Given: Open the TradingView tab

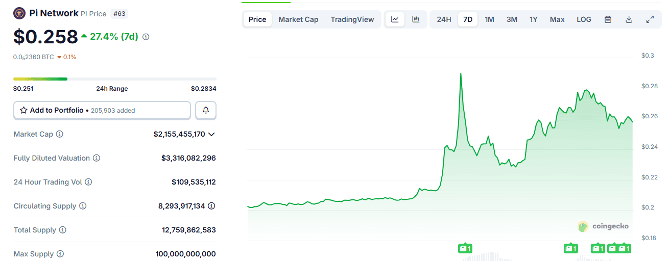Looking at the screenshot, I should click(352, 19).
